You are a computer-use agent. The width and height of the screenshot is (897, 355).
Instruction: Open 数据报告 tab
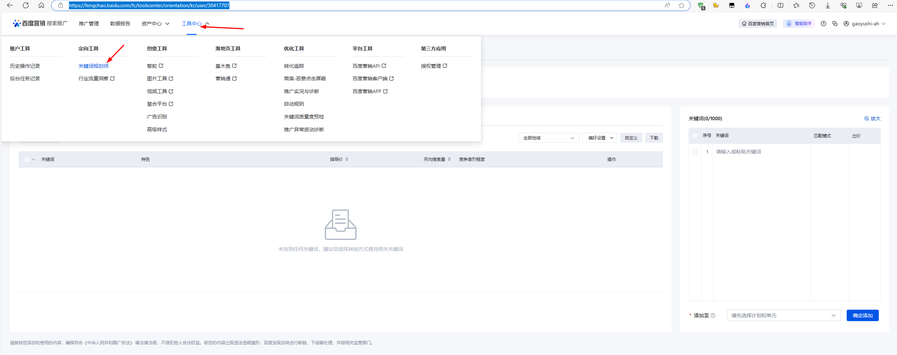120,24
